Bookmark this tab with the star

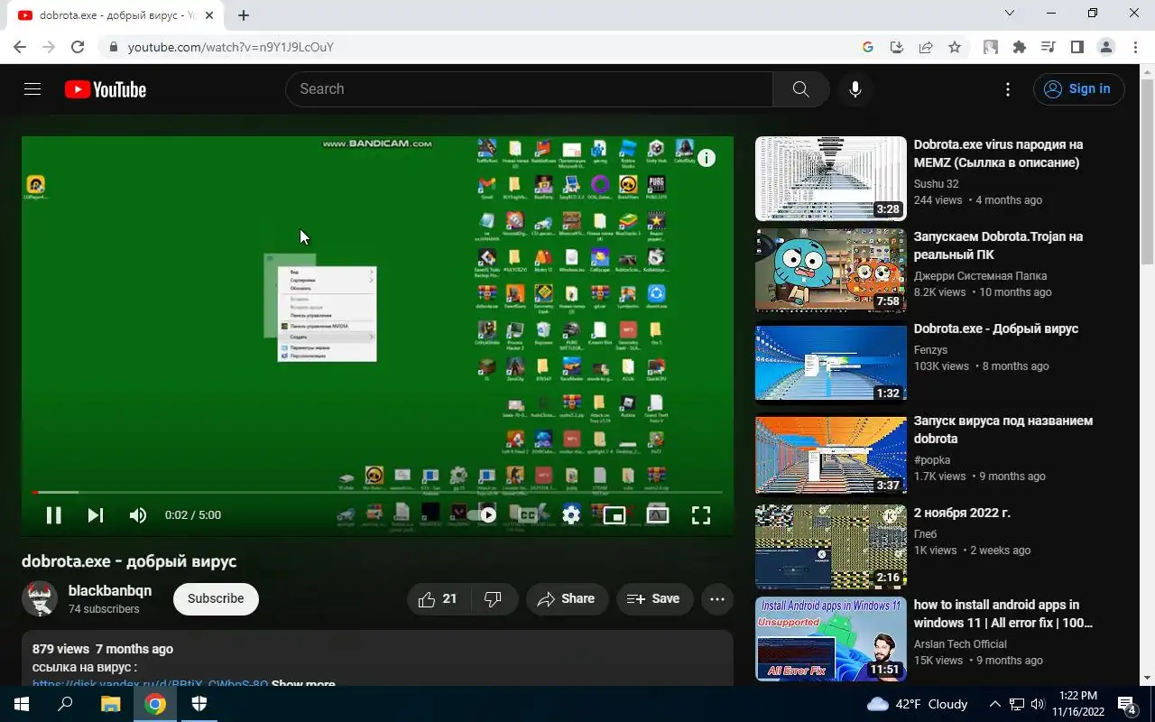(x=955, y=47)
